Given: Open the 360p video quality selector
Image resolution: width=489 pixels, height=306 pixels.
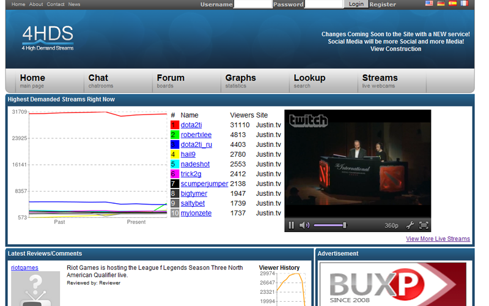Looking at the screenshot, I should [x=391, y=225].
